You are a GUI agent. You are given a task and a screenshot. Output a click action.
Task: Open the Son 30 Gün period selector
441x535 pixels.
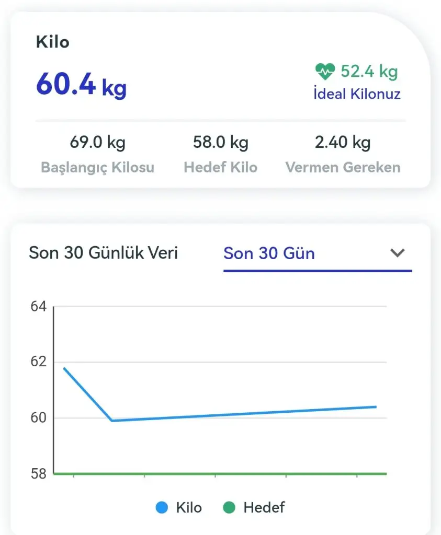[x=269, y=253]
